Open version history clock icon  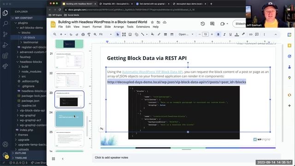tap(203, 24)
